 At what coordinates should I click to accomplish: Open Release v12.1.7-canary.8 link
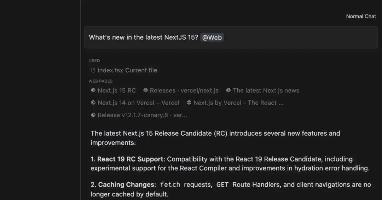[142, 115]
